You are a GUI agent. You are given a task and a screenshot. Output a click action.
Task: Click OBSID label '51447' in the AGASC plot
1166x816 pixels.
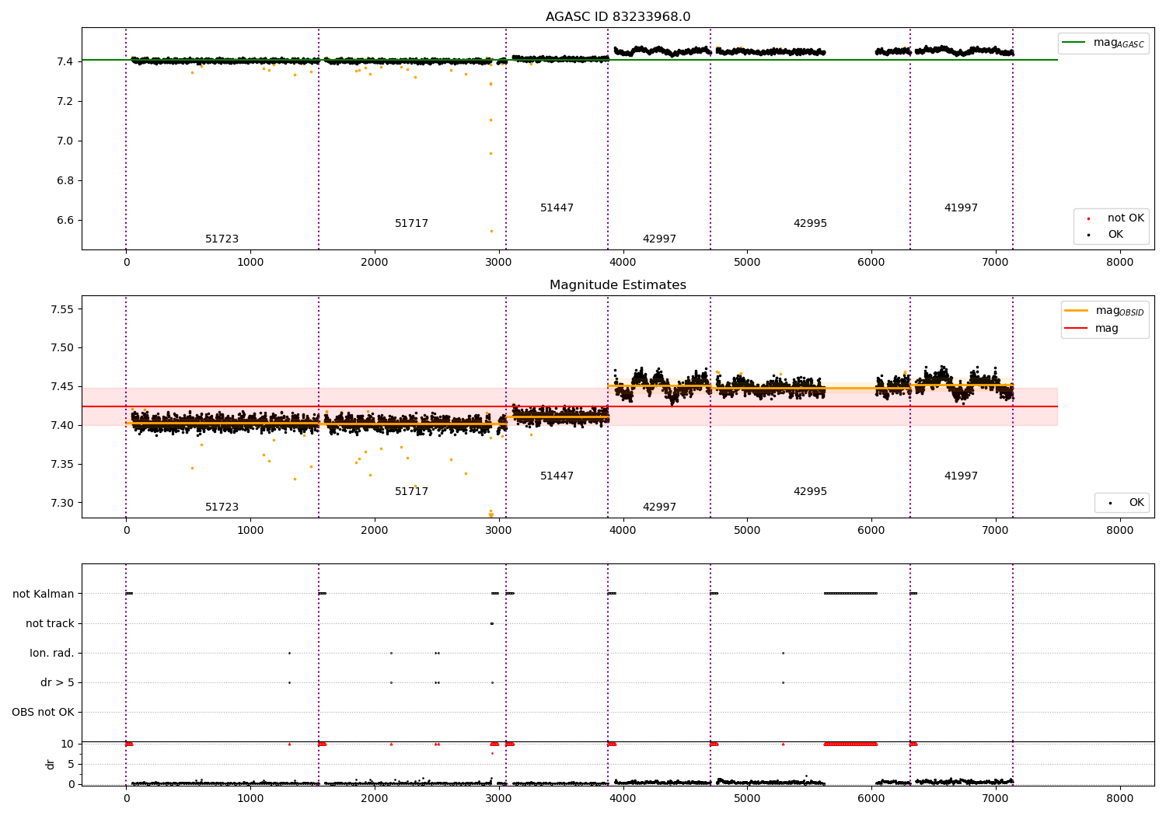click(x=557, y=208)
